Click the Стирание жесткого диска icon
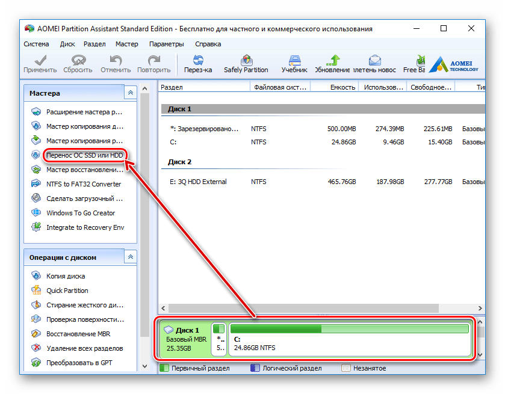This screenshot has height=394, width=505. tap(36, 304)
